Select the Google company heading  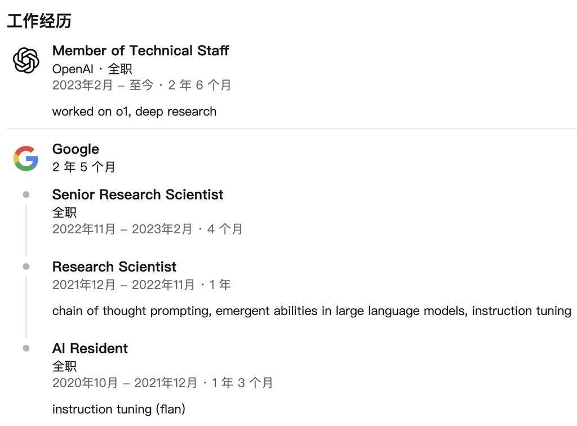tap(76, 149)
